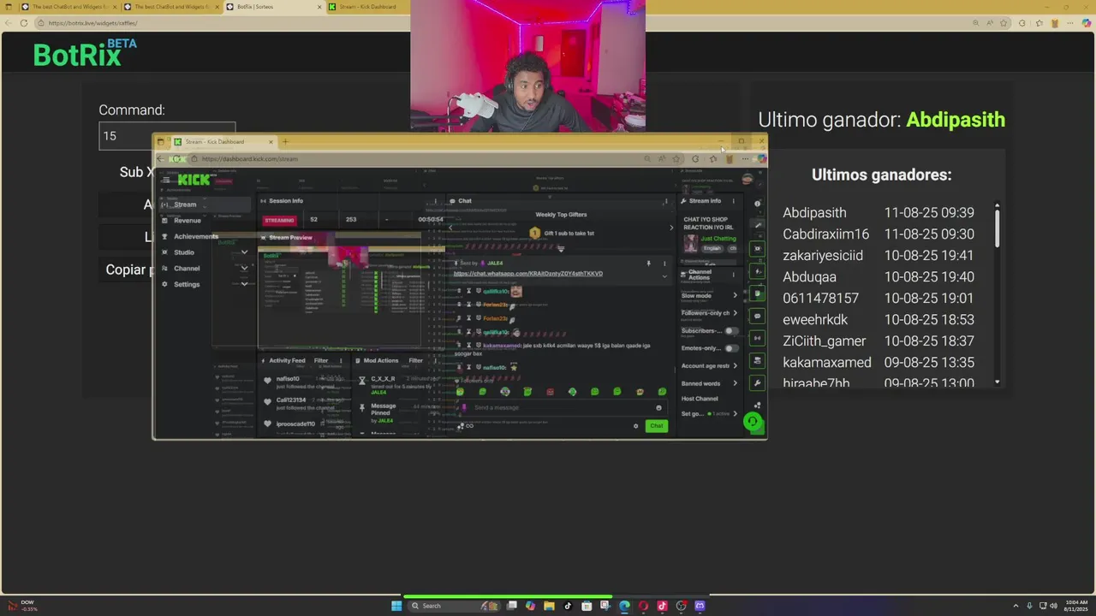Screen dimensions: 1096x616
Task: Click the English language tag
Action: 712,248
